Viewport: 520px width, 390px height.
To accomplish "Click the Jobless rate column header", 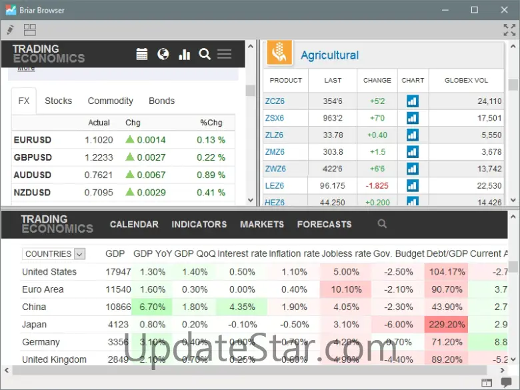I will click(x=346, y=254).
